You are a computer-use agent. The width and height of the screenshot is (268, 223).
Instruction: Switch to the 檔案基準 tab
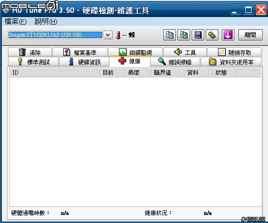click(x=80, y=52)
